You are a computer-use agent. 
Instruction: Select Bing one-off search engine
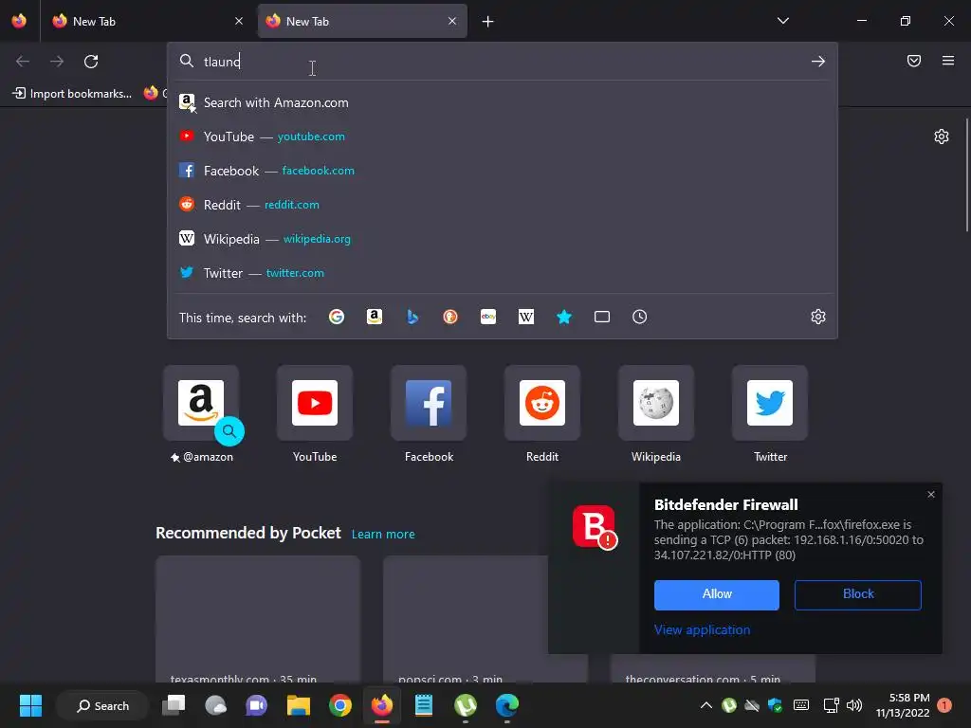point(412,317)
